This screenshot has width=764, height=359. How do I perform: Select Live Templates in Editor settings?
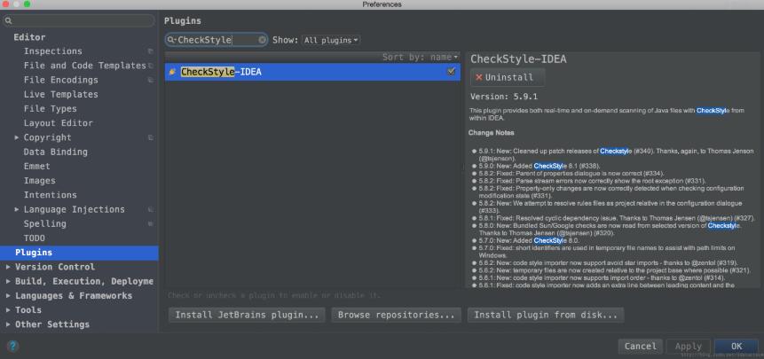click(x=60, y=94)
